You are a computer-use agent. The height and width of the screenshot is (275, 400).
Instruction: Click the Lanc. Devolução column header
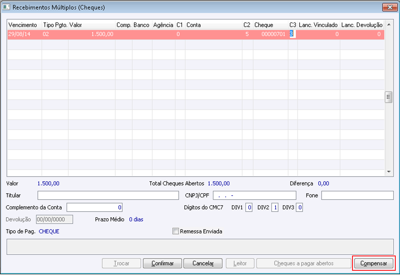click(362, 25)
